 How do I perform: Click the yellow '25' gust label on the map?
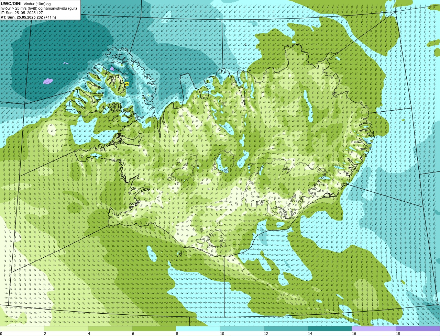(x=127, y=84)
